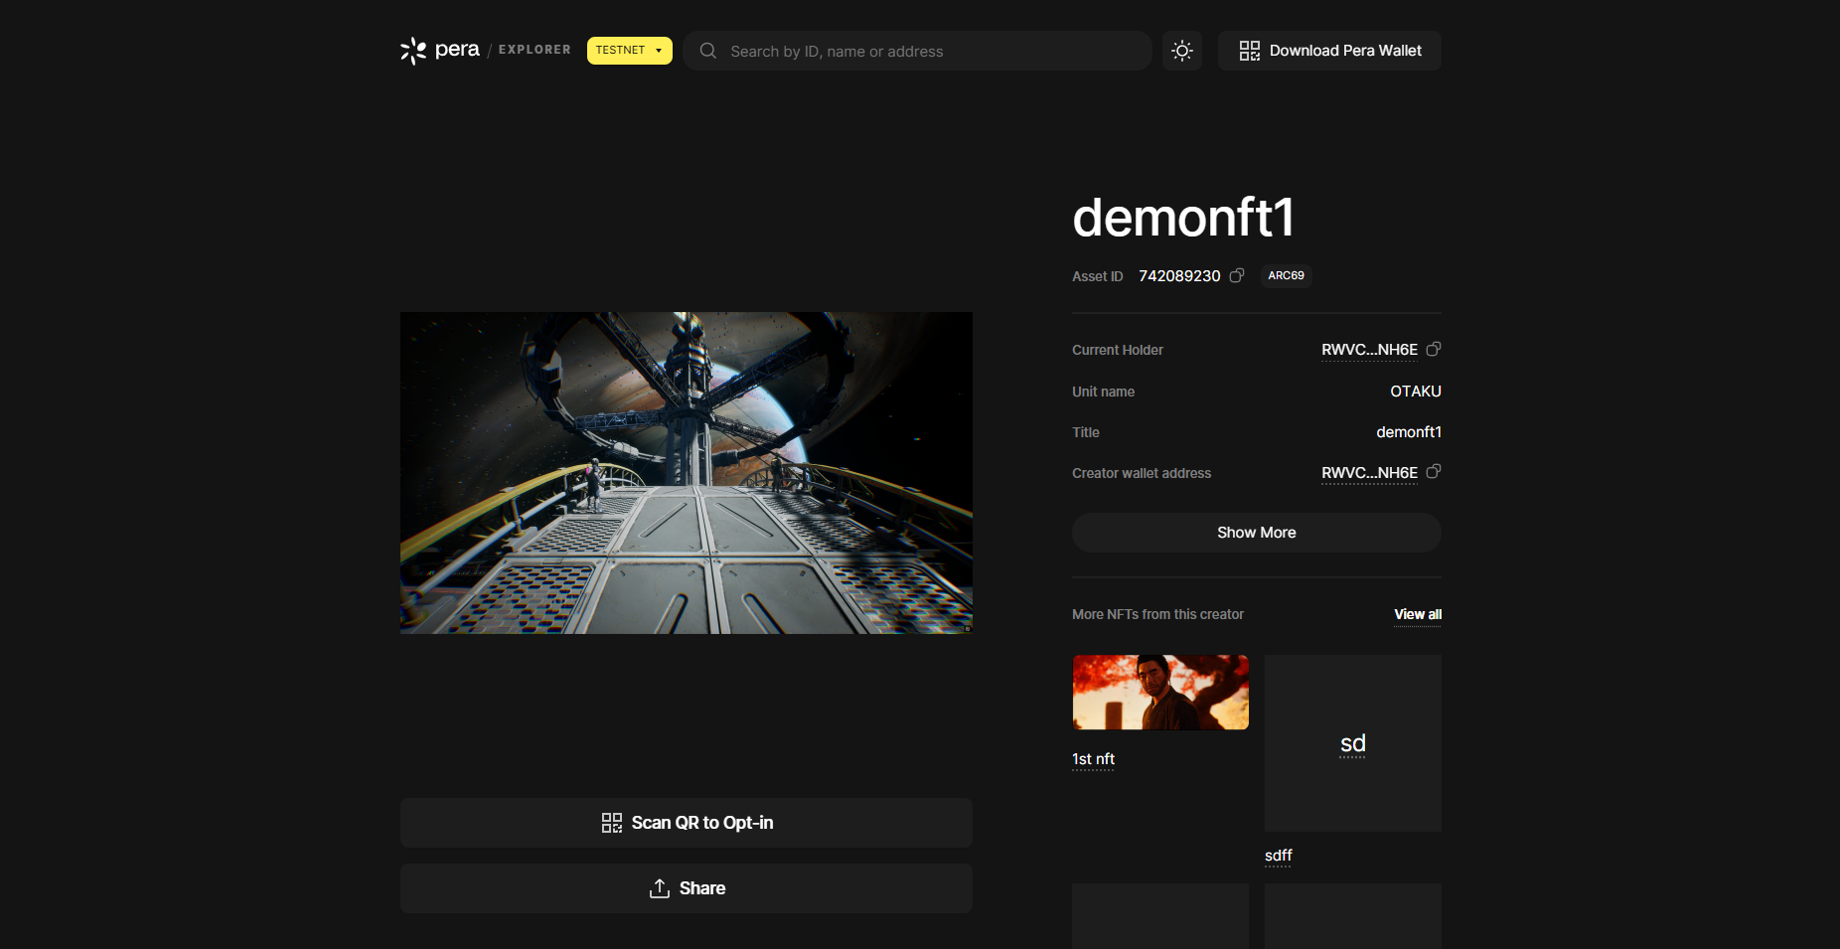Expand details with Show More
The height and width of the screenshot is (949, 1840).
(x=1257, y=533)
